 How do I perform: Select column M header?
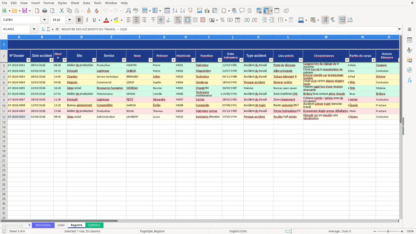pyautogui.click(x=326, y=37)
